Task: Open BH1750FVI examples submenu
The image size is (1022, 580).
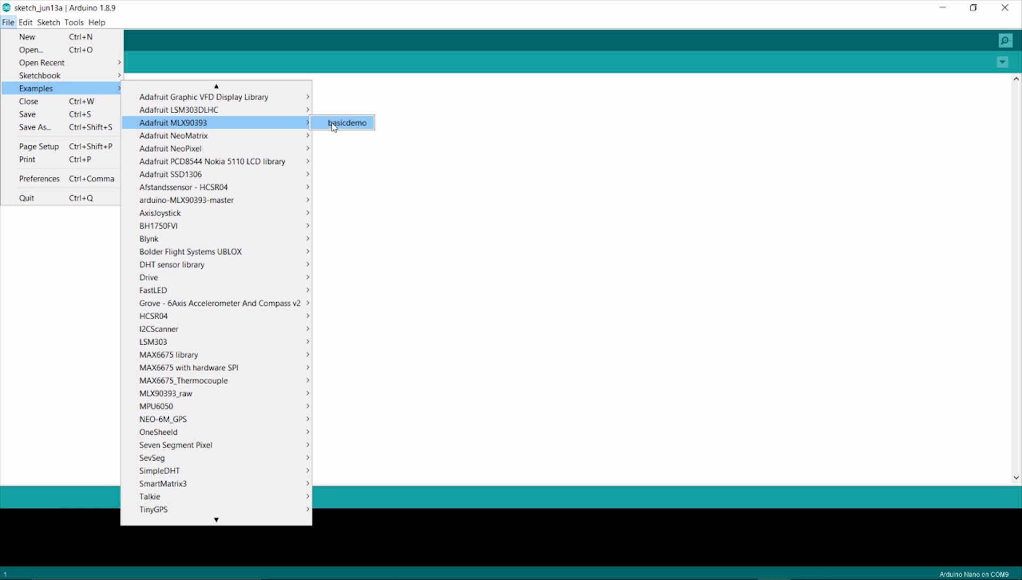Action: click(217, 226)
